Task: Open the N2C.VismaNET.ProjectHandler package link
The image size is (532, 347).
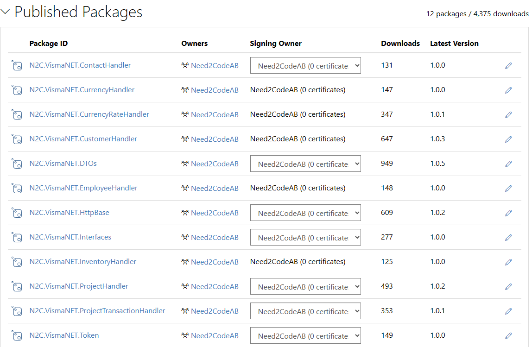Action: pos(79,286)
